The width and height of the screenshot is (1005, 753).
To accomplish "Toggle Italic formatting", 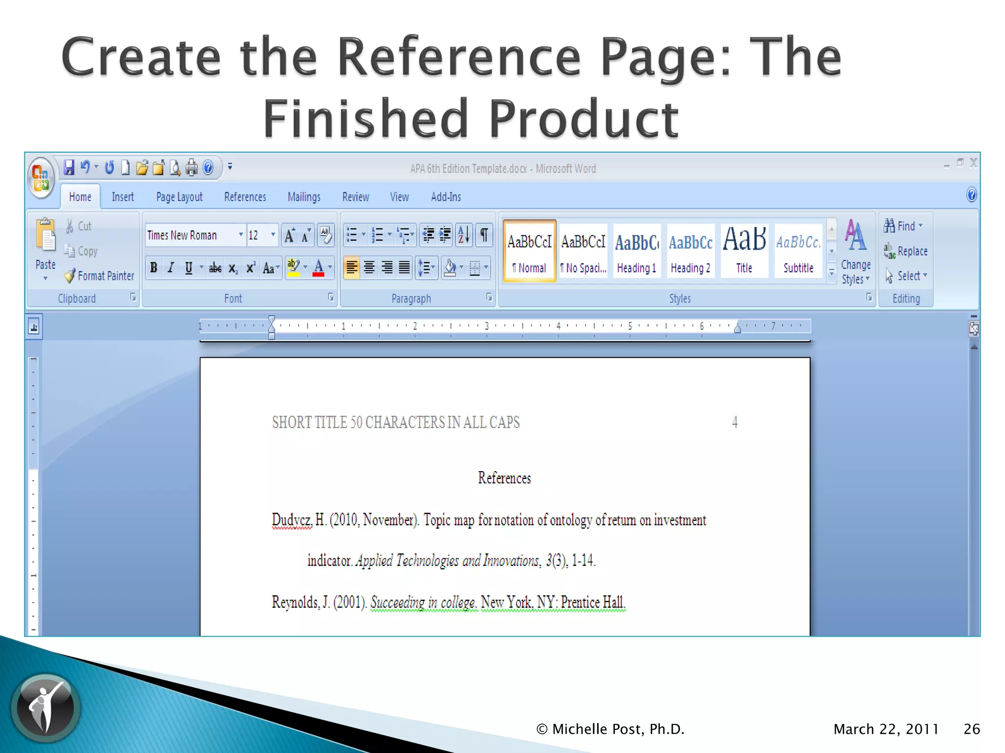I will coord(171,268).
